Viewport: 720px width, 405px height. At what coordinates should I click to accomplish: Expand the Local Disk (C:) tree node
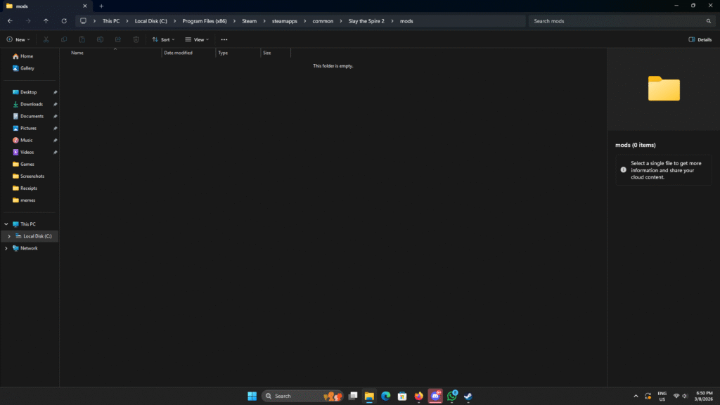pyautogui.click(x=8, y=236)
